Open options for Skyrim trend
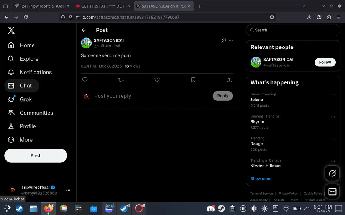 tap(333, 117)
